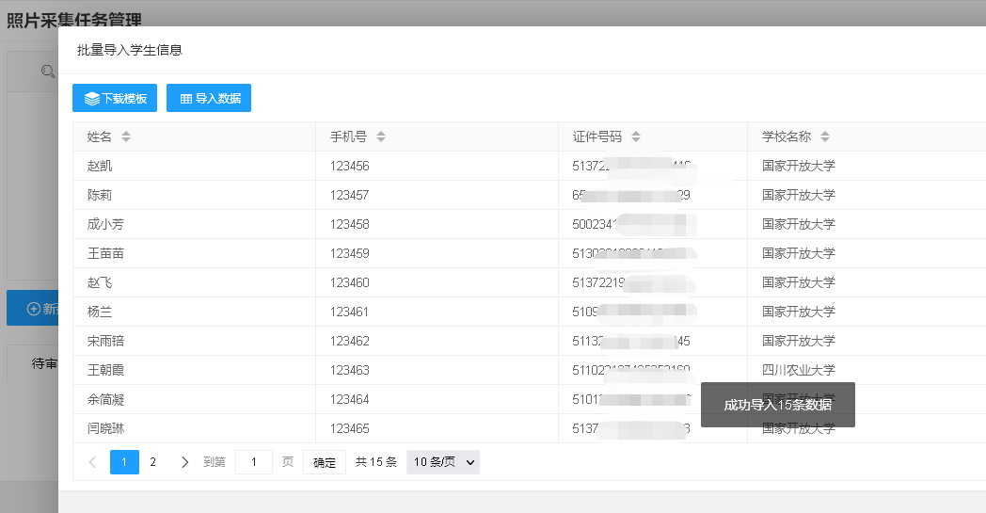Click the 导入数据 import data button
This screenshot has height=513, width=986.
click(x=209, y=98)
